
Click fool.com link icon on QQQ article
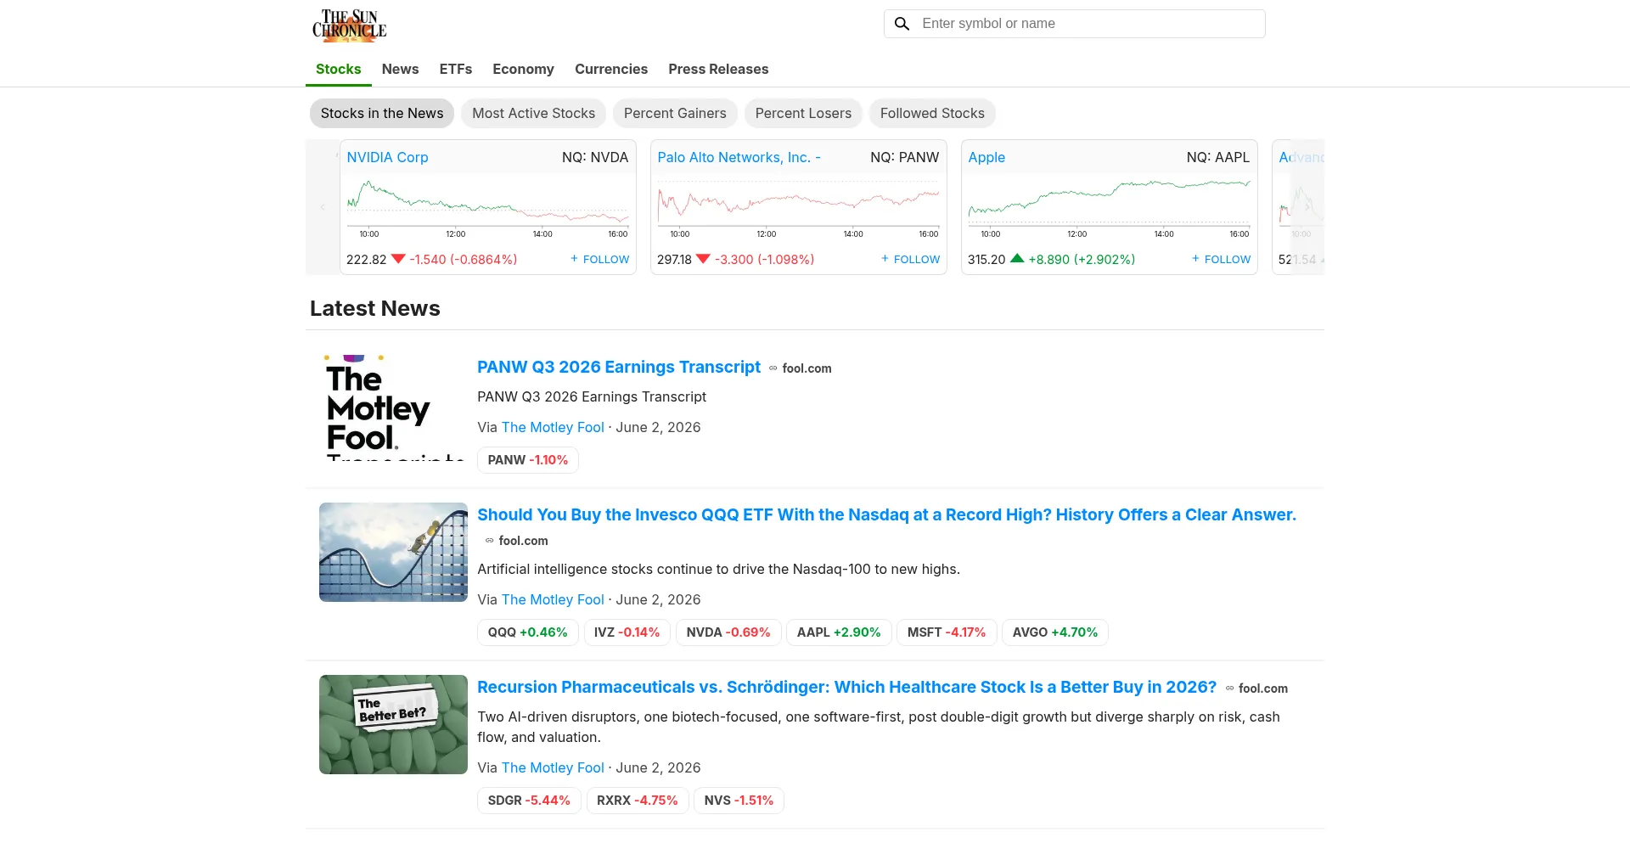(x=490, y=541)
